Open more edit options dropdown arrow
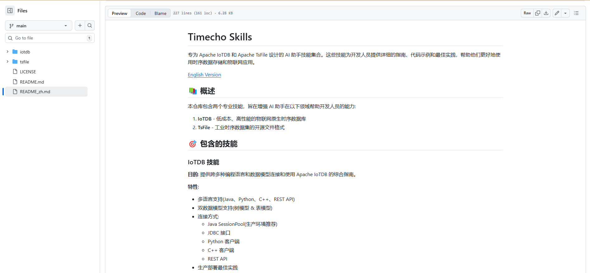Screen dimensions: 590x273 click(565, 13)
